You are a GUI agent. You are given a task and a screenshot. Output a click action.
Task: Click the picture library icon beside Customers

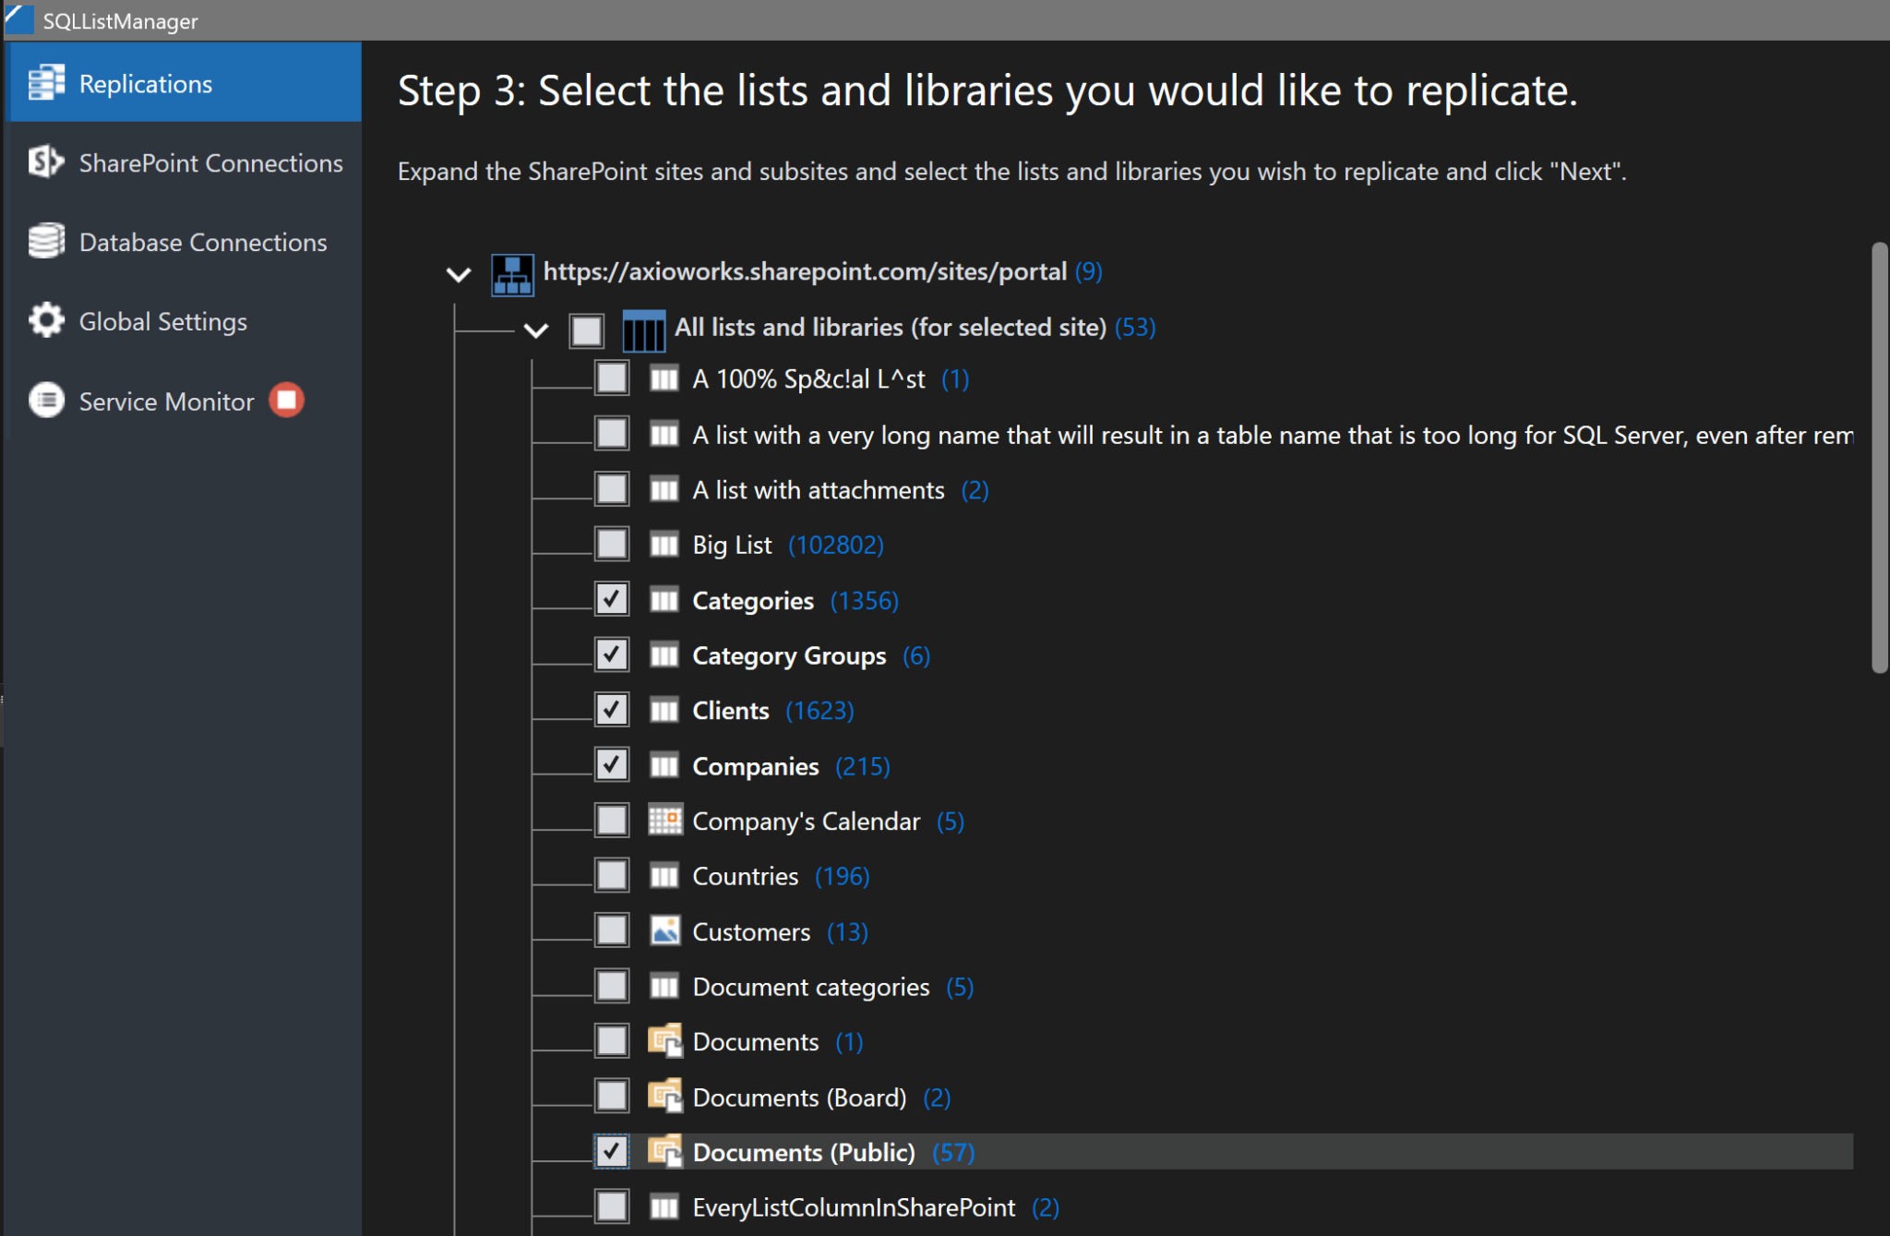[666, 930]
